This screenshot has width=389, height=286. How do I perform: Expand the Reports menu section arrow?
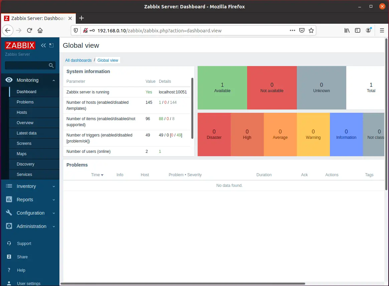pyautogui.click(x=53, y=200)
